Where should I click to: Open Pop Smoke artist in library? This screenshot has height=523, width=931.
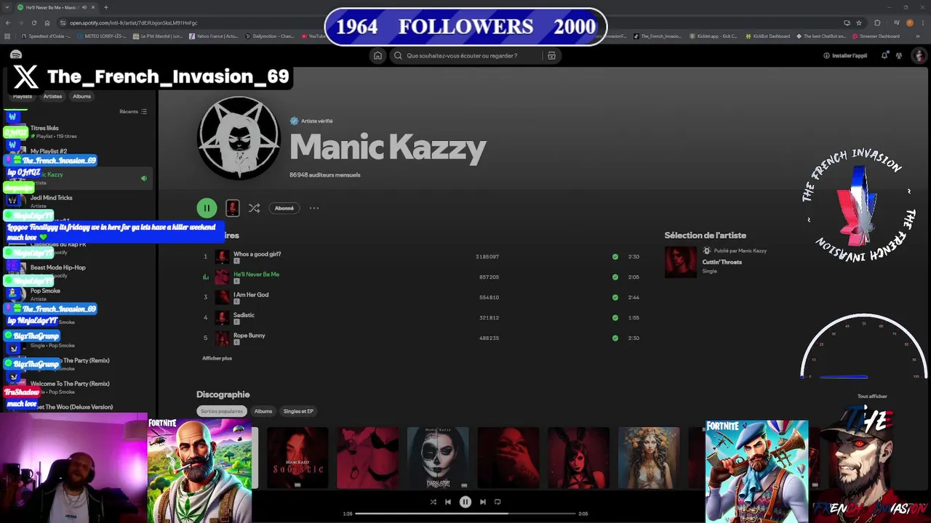coord(77,294)
